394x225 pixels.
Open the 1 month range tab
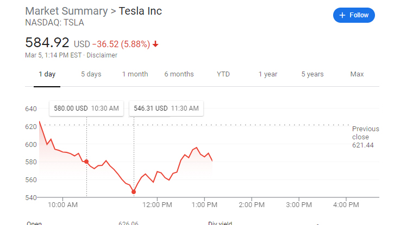click(x=135, y=74)
